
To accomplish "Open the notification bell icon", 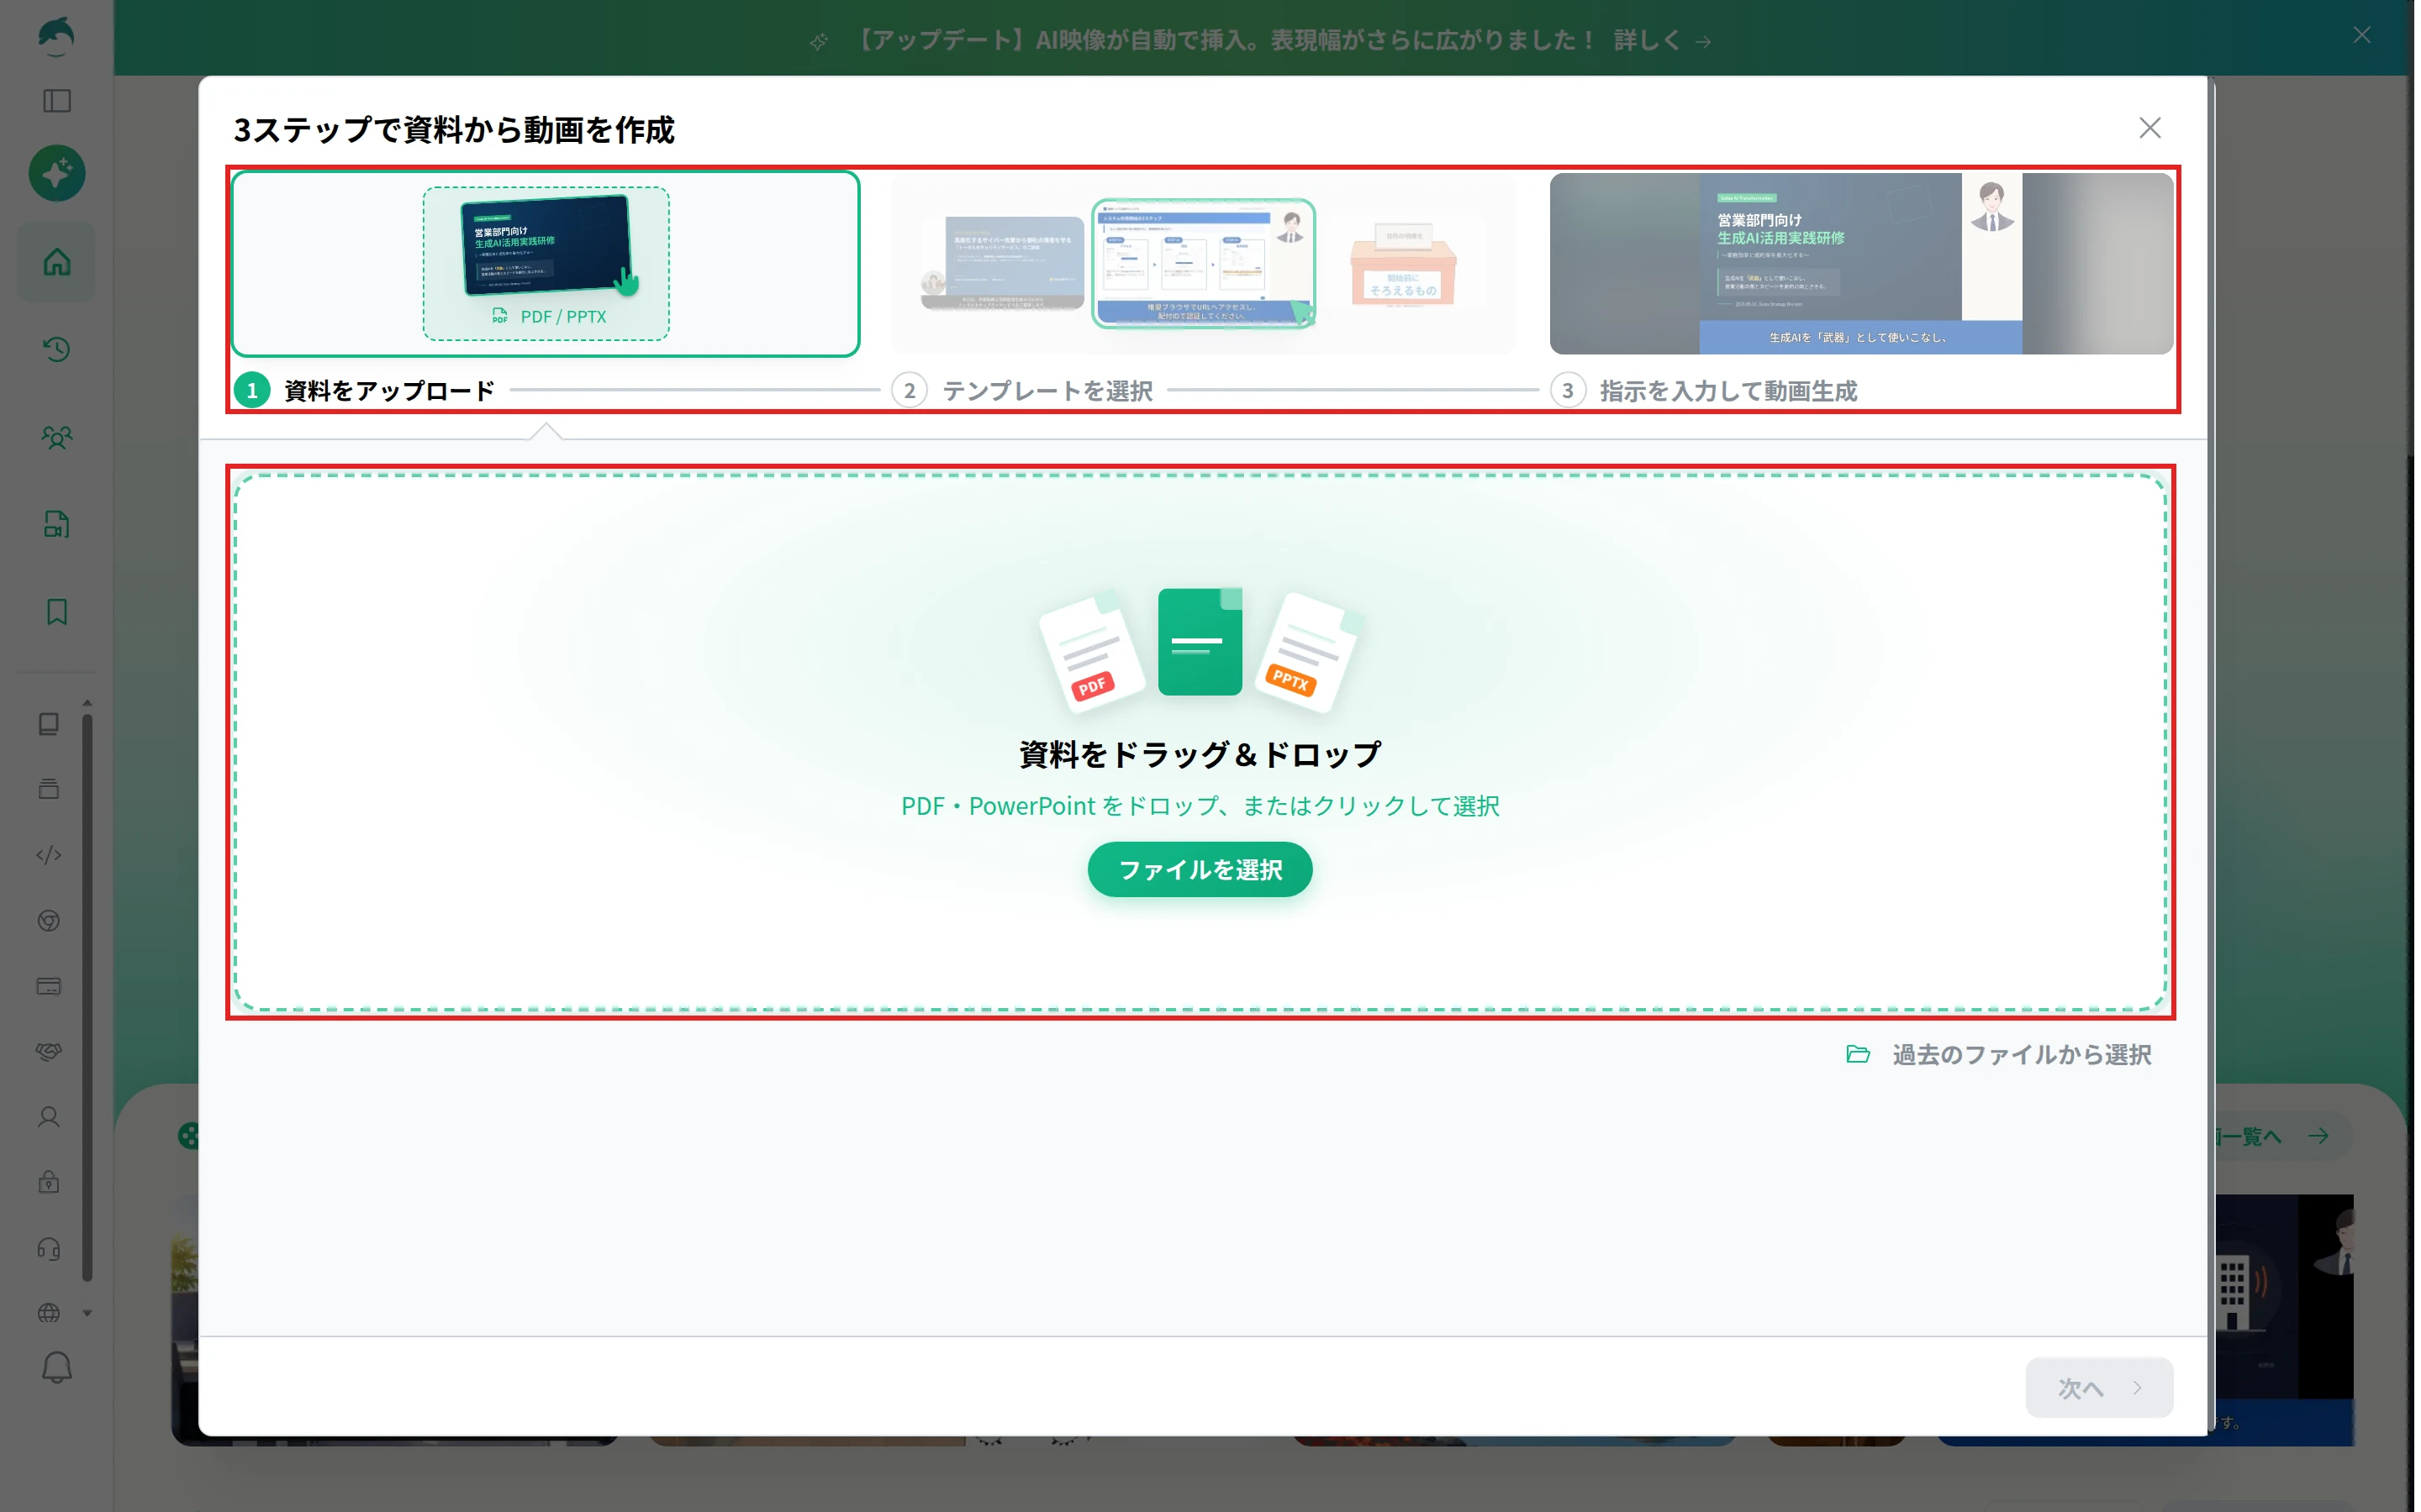I will (x=57, y=1367).
